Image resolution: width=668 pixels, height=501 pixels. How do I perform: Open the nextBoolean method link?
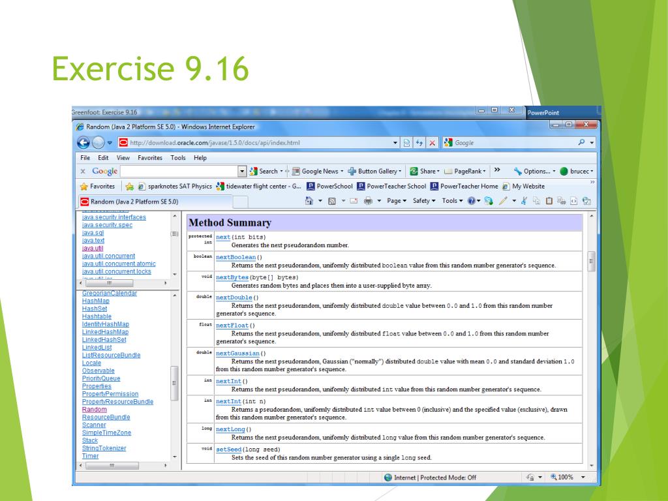236,257
